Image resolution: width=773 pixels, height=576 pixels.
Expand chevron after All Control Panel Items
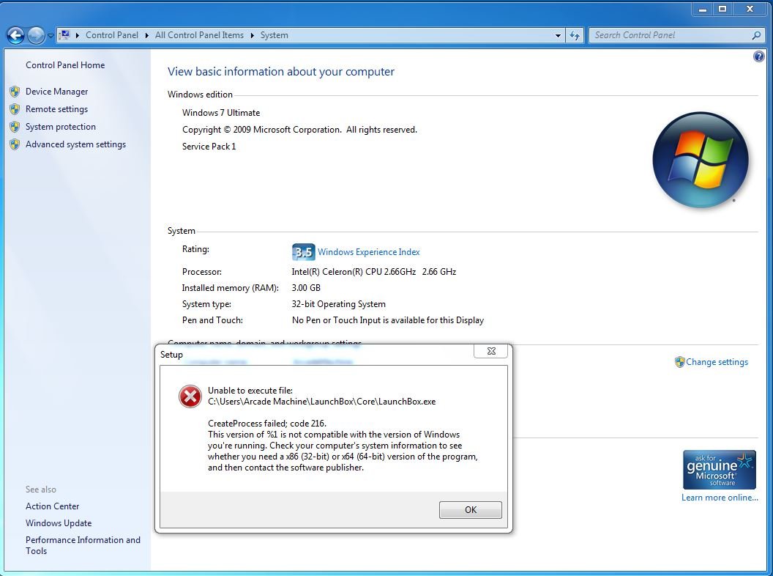click(252, 35)
